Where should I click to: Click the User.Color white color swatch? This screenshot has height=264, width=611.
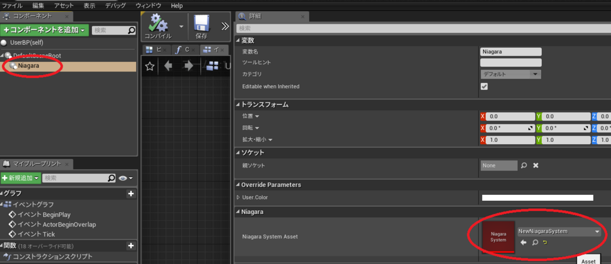tap(538, 197)
